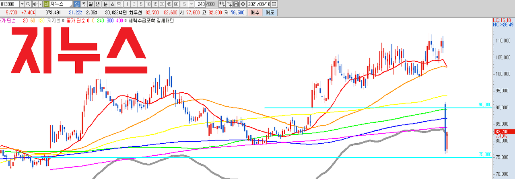Click the green 신 badge icon

click(x=46, y=4)
